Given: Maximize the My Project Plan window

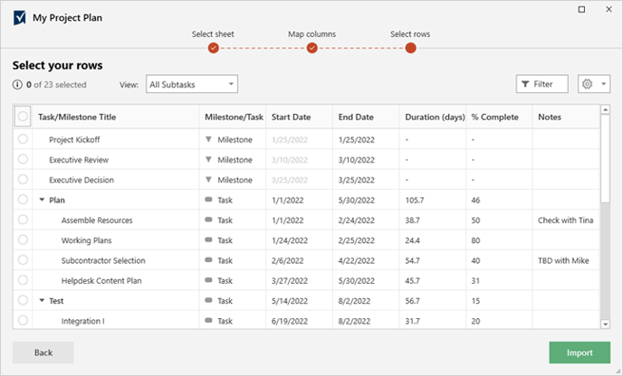Looking at the screenshot, I should pos(581,9).
